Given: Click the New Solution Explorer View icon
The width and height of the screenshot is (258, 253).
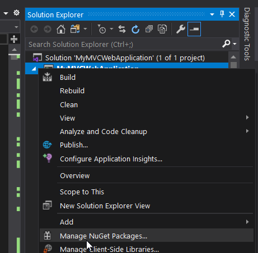Looking at the screenshot, I should click(x=48, y=205).
